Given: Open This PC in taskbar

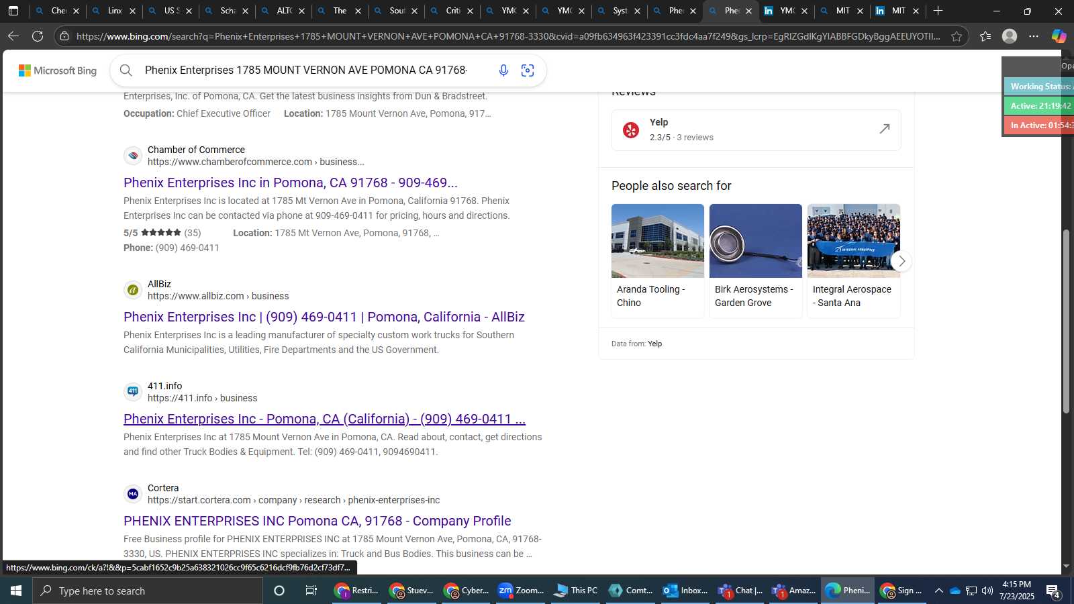Looking at the screenshot, I should (575, 591).
